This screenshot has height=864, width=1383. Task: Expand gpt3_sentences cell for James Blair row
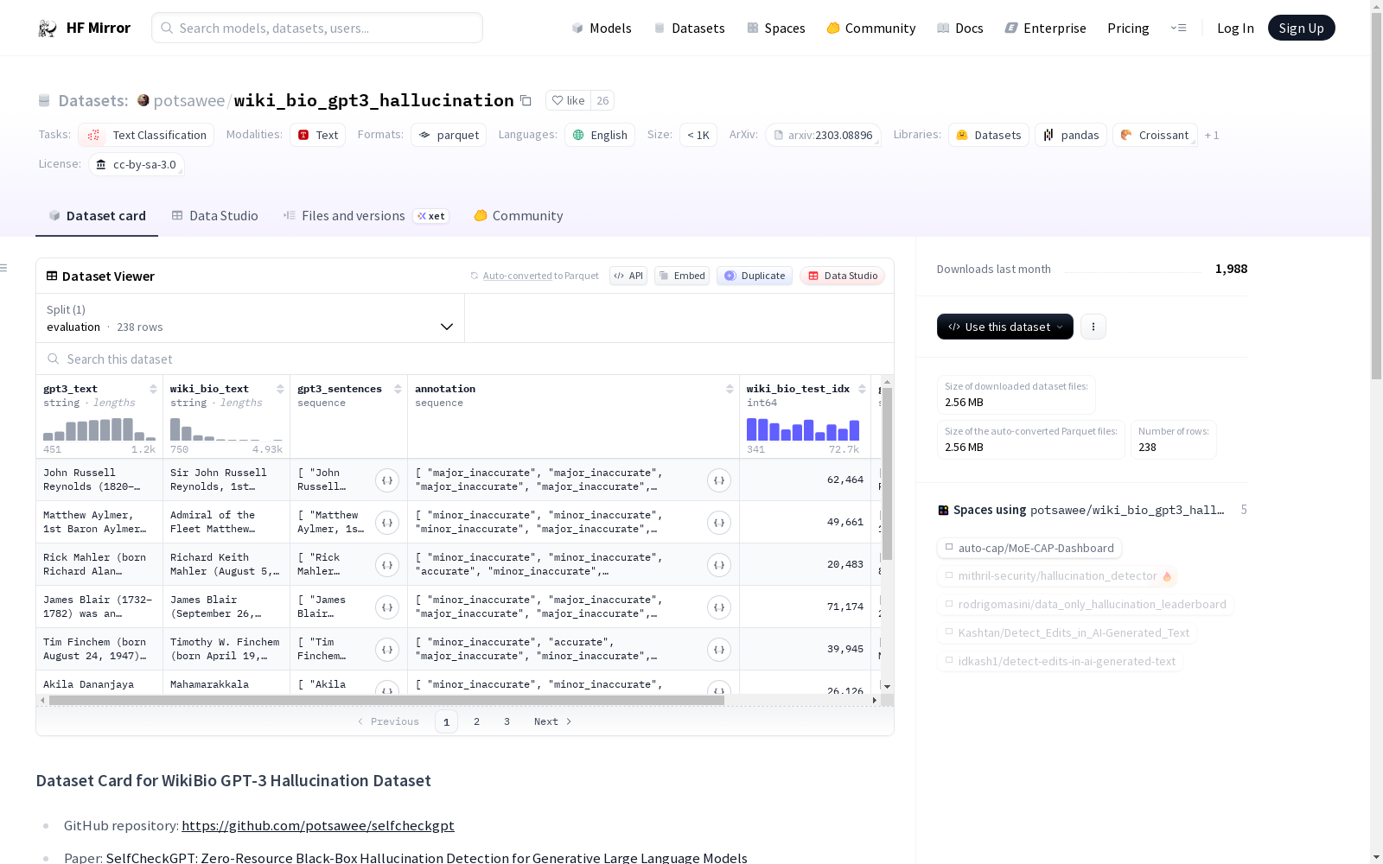pyautogui.click(x=387, y=607)
